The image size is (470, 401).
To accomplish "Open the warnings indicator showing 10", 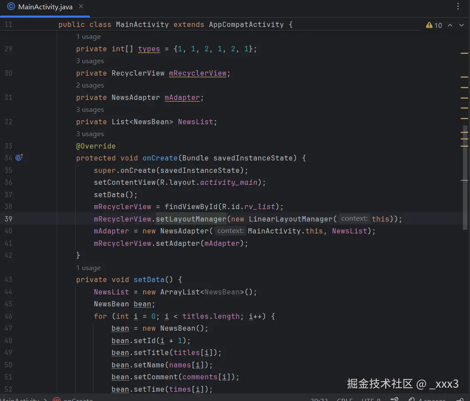I will click(x=434, y=25).
